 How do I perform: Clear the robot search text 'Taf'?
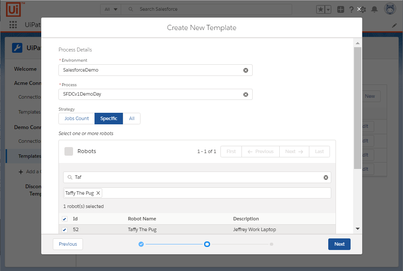(326, 178)
